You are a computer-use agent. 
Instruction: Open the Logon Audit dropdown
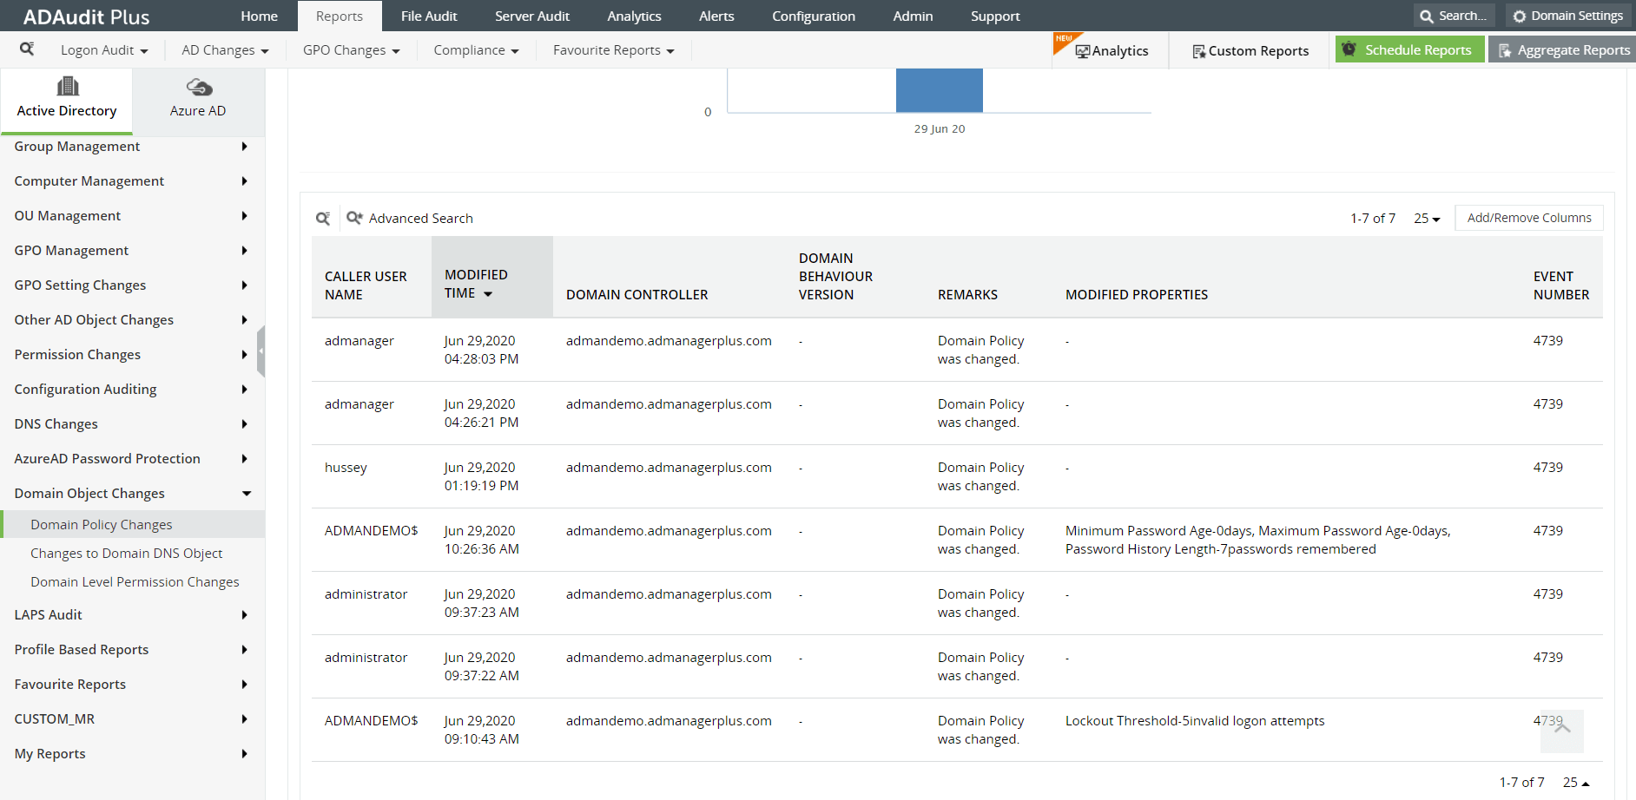pyautogui.click(x=104, y=50)
